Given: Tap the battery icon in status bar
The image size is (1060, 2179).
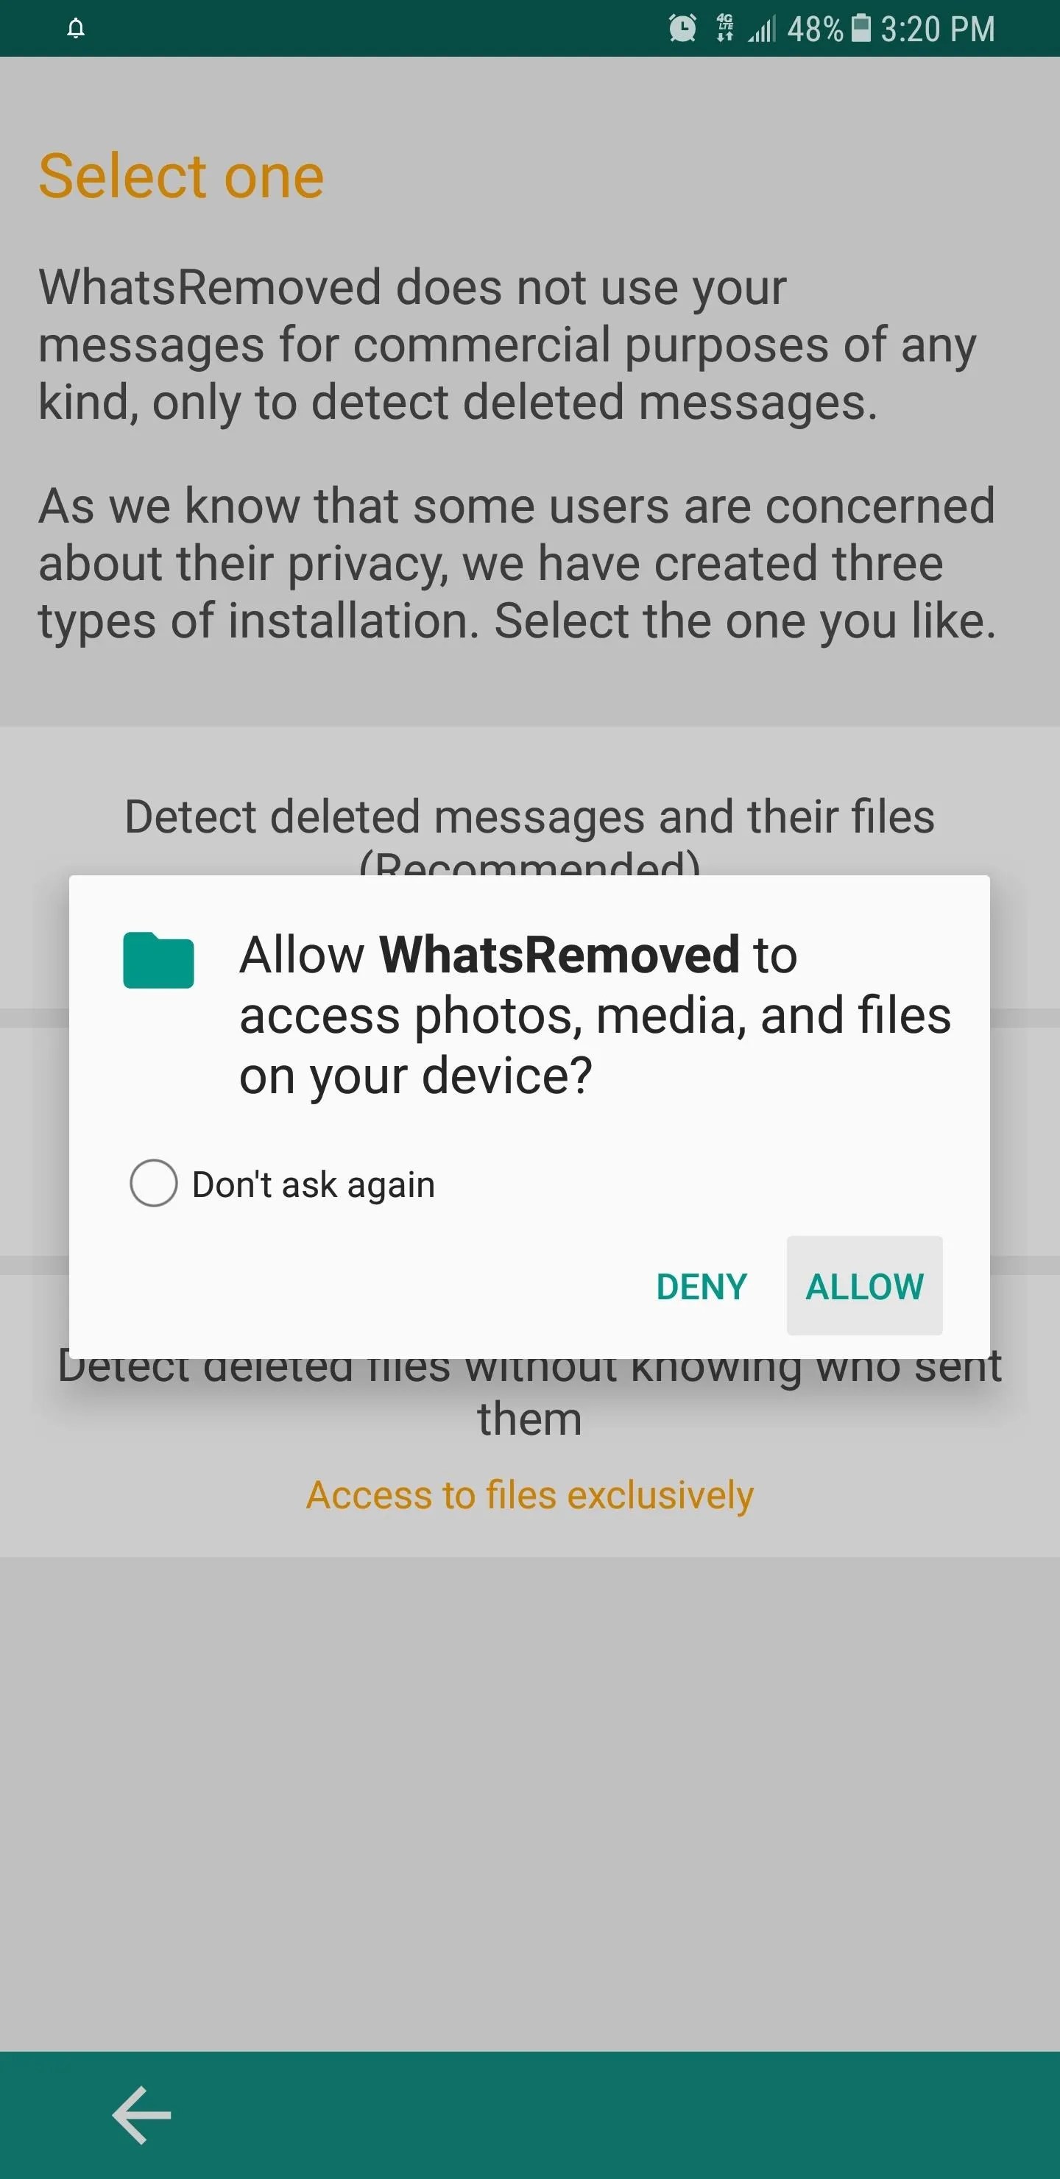Looking at the screenshot, I should (861, 29).
